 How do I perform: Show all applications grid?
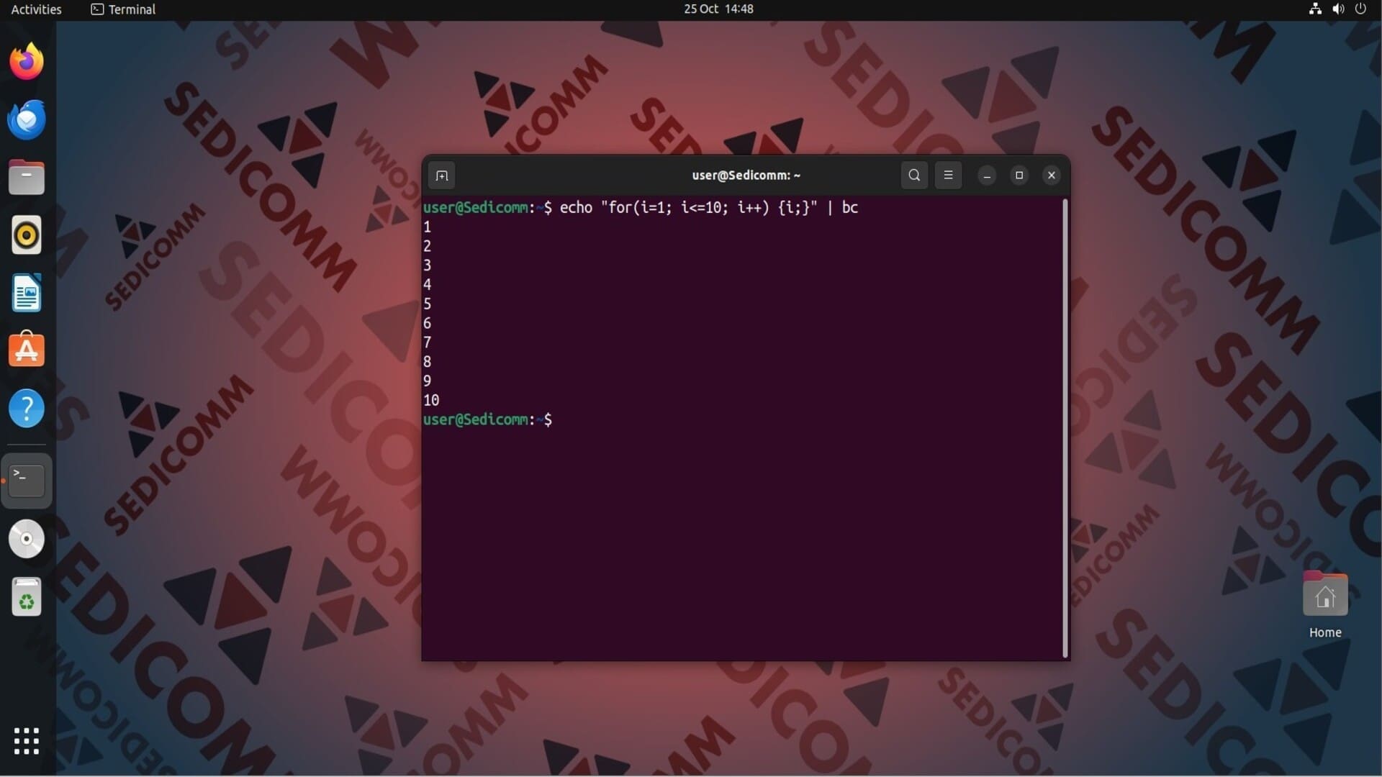(x=27, y=741)
